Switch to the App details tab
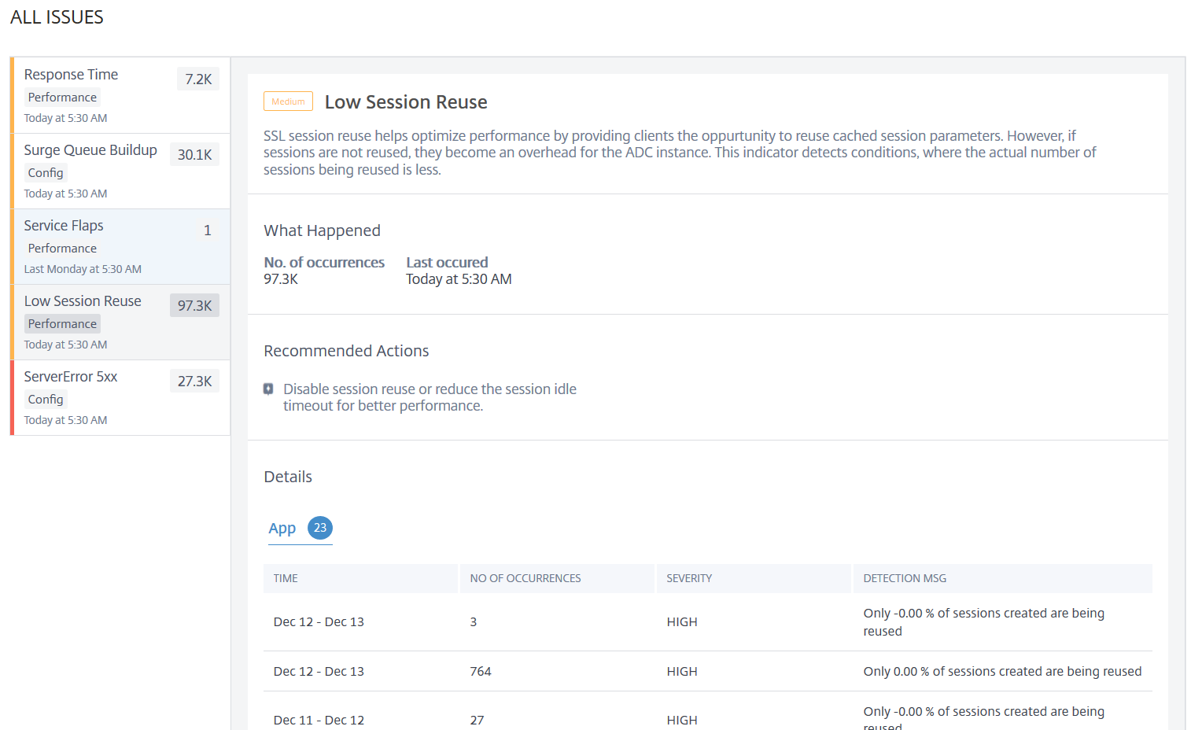This screenshot has height=730, width=1191. pos(282,529)
